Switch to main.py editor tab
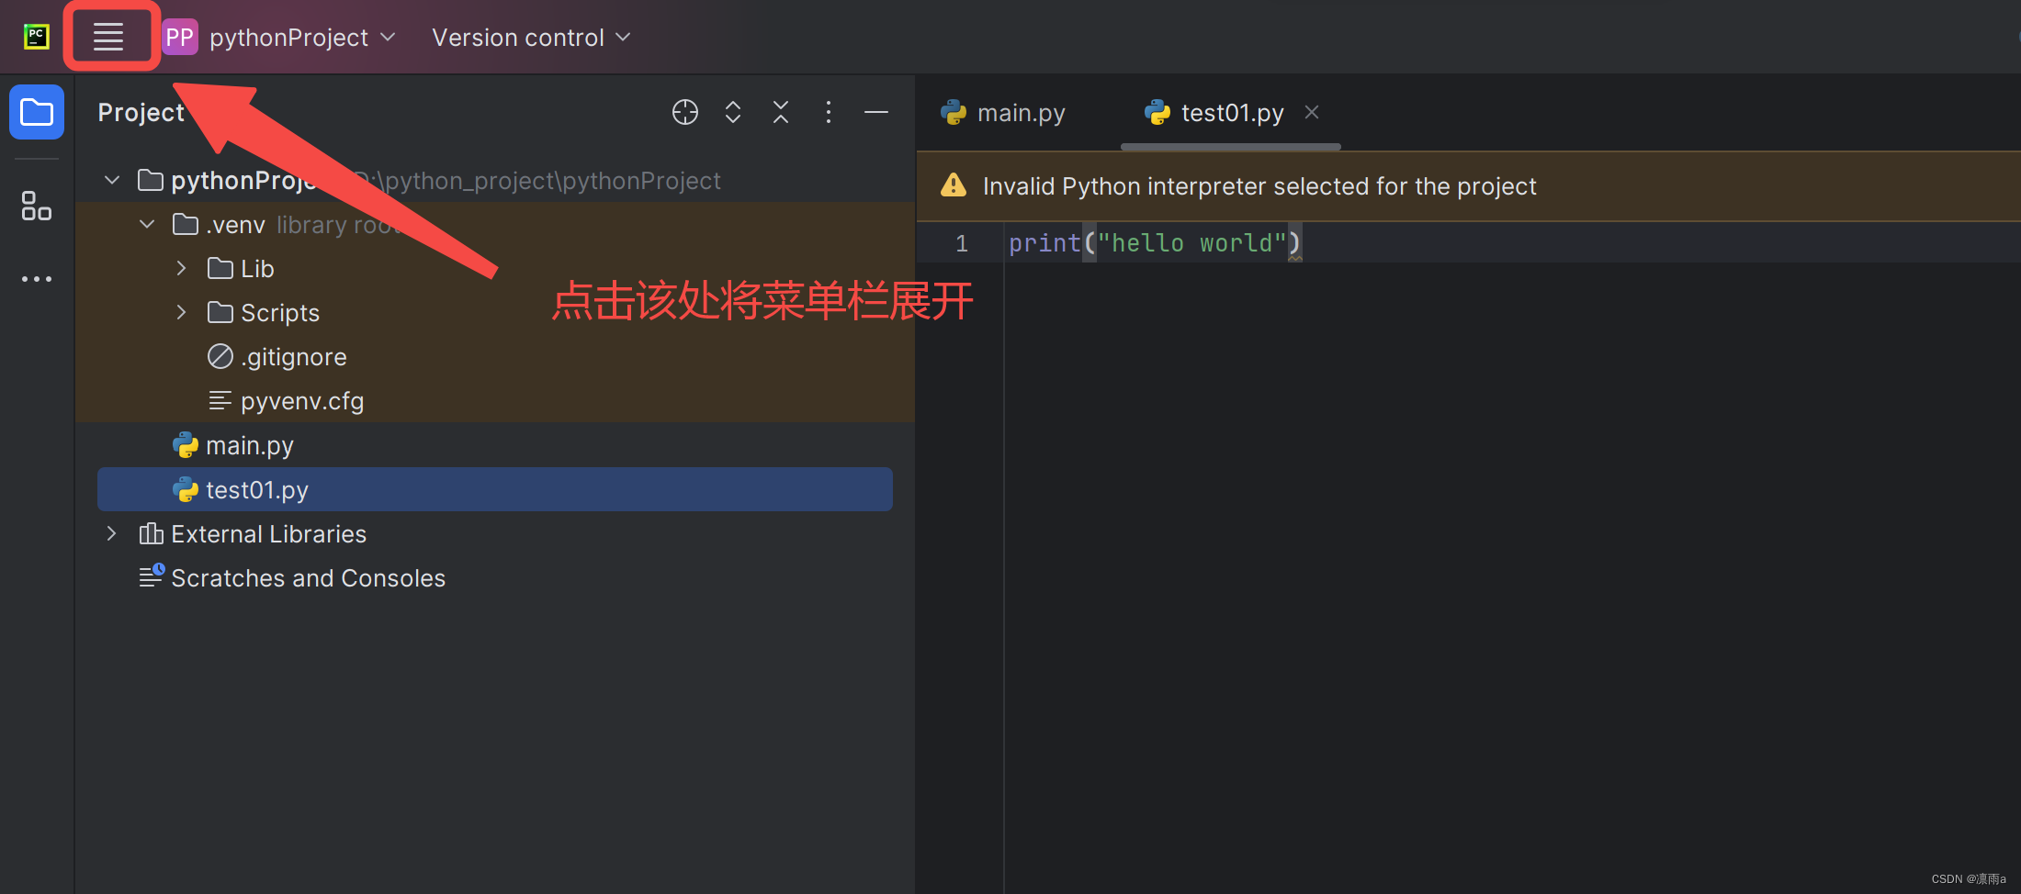Screen dimensions: 2021x894 tap(1003, 112)
